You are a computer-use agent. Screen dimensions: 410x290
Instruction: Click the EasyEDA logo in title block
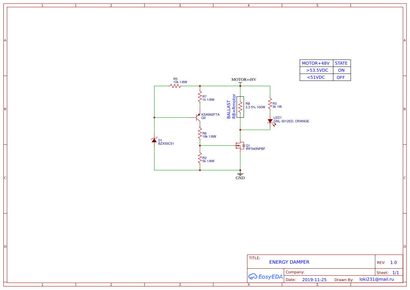click(266, 276)
